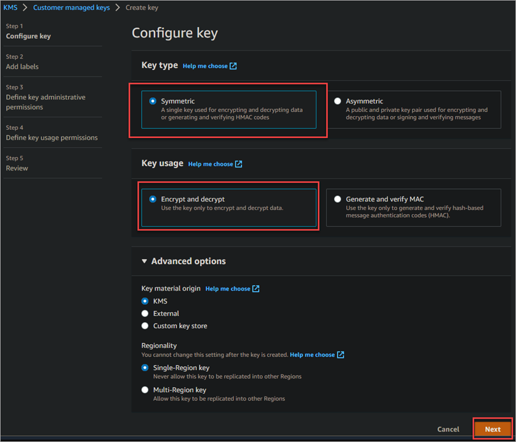516x442 pixels.
Task: Click the Create key breadcrumb text
Action: pyautogui.click(x=142, y=7)
